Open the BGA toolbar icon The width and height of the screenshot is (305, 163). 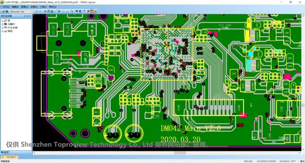(59, 11)
